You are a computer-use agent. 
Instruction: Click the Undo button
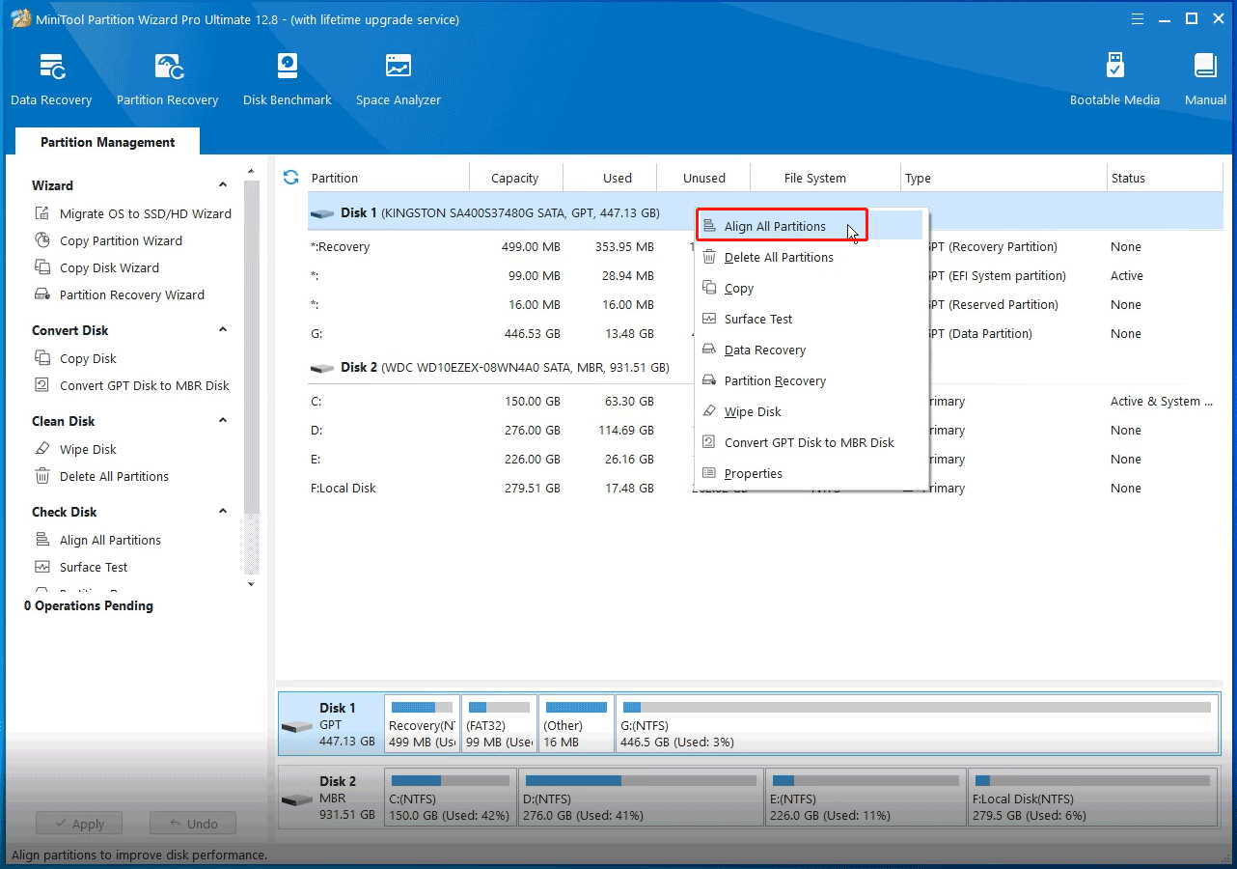193,824
